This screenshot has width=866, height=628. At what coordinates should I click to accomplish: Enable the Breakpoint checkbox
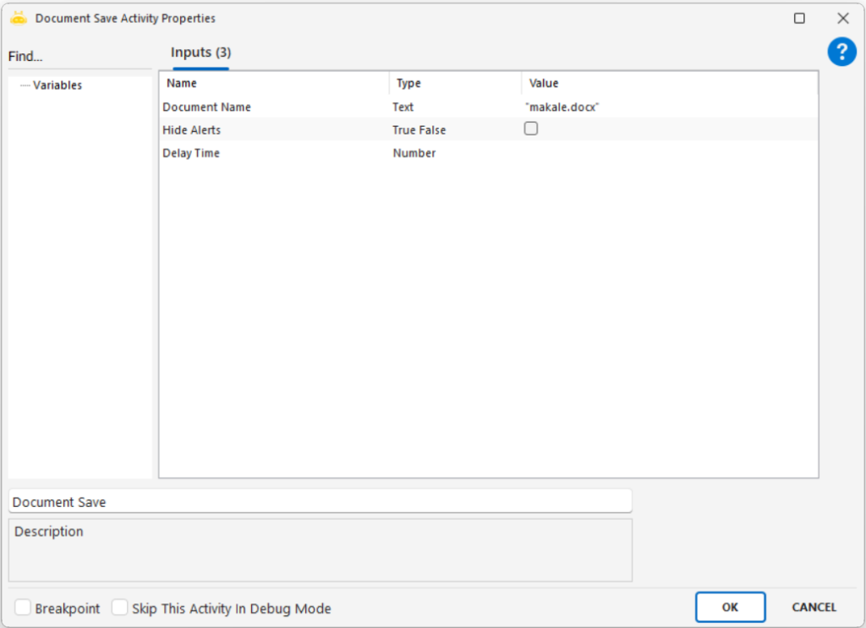pyautogui.click(x=23, y=608)
